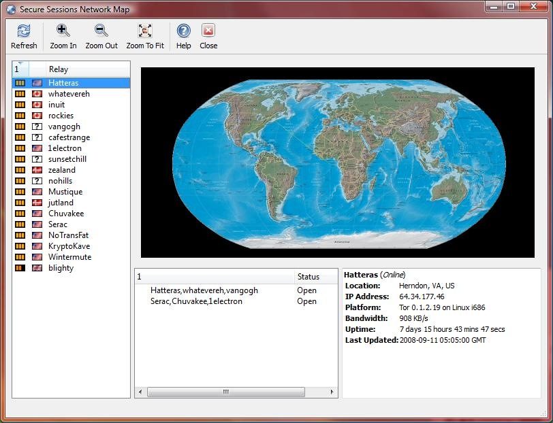Screen dimensions: 553x423
Task: Select the Serac,Chuvakee,1electron circuit
Action: pos(196,301)
